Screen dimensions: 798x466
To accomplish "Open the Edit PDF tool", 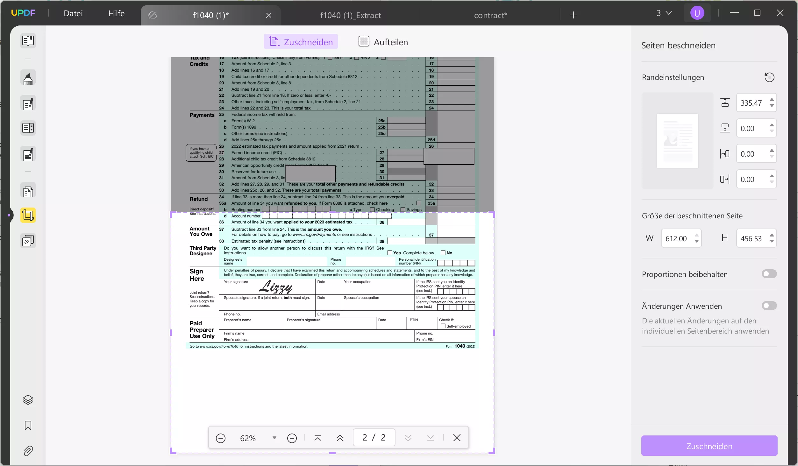I will point(28,104).
